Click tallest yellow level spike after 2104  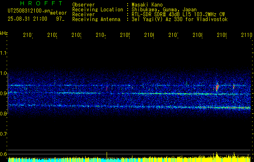107,155
